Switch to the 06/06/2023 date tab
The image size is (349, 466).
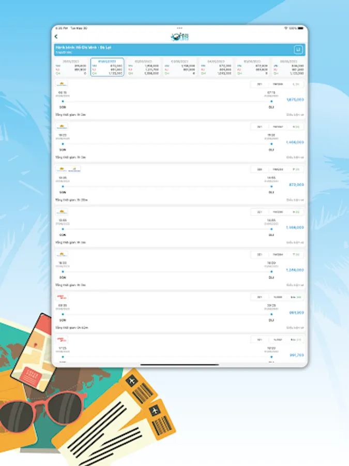(289, 67)
